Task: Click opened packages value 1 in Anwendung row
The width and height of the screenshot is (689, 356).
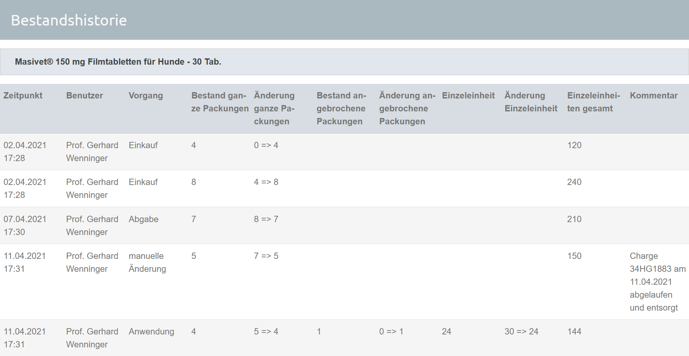Action: pyautogui.click(x=319, y=331)
